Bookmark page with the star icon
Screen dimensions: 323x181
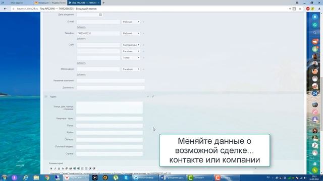click(300, 9)
